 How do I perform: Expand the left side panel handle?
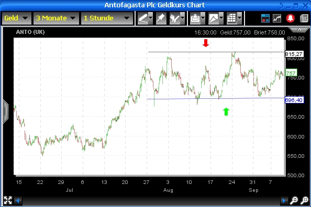click(5, 112)
